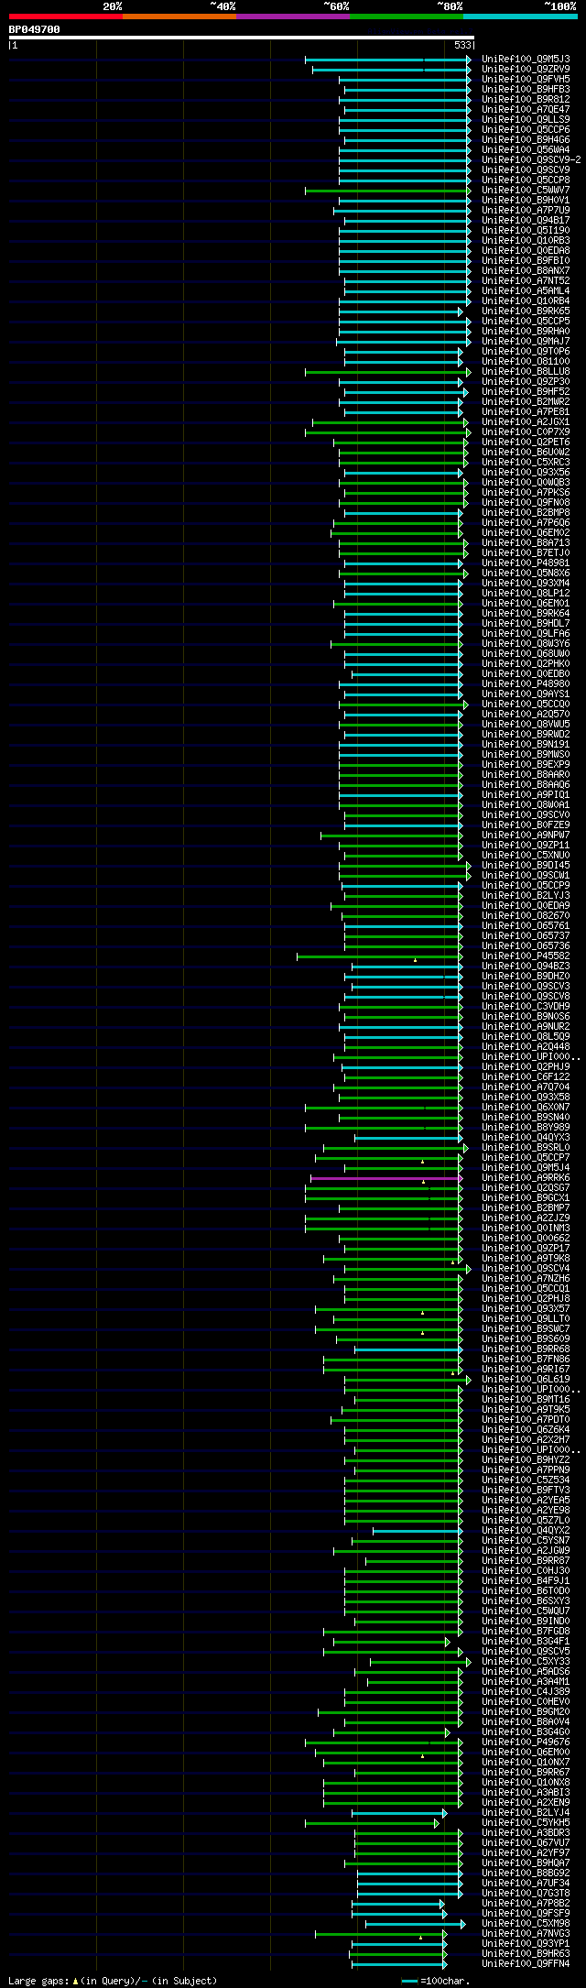Click label UniRef100_C6F122
Screen dimensions: 586x1988
[x=526, y=1076]
